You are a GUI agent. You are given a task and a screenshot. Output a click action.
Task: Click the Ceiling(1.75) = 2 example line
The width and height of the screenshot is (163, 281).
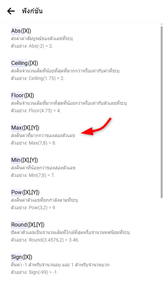coord(38,78)
